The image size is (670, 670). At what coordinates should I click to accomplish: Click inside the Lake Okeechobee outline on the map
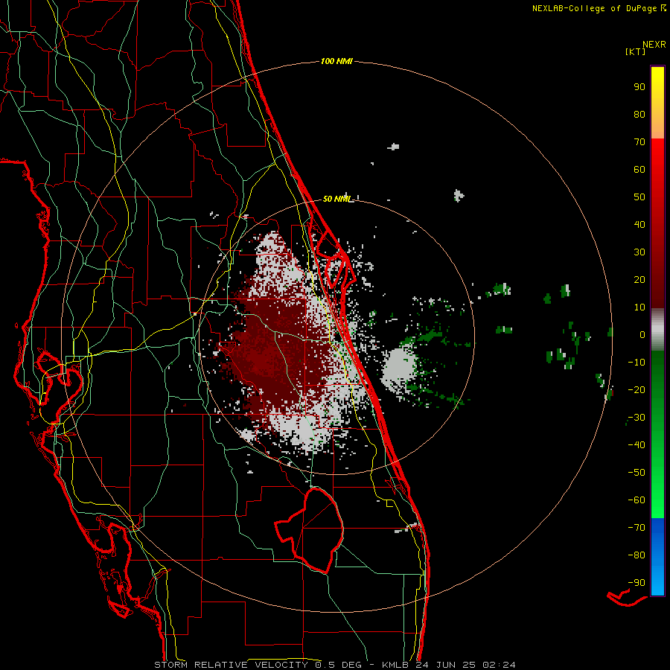319,530
